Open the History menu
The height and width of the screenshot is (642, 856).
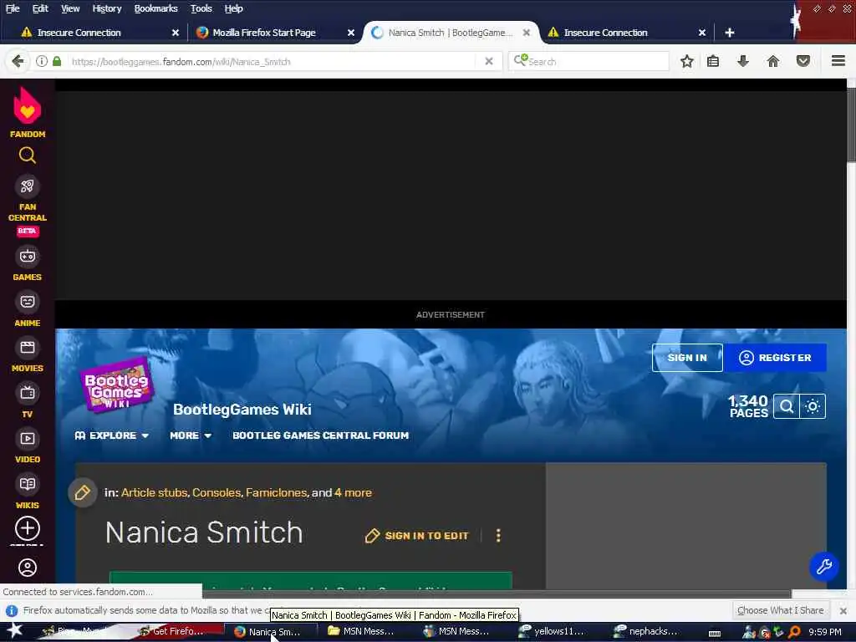click(106, 8)
